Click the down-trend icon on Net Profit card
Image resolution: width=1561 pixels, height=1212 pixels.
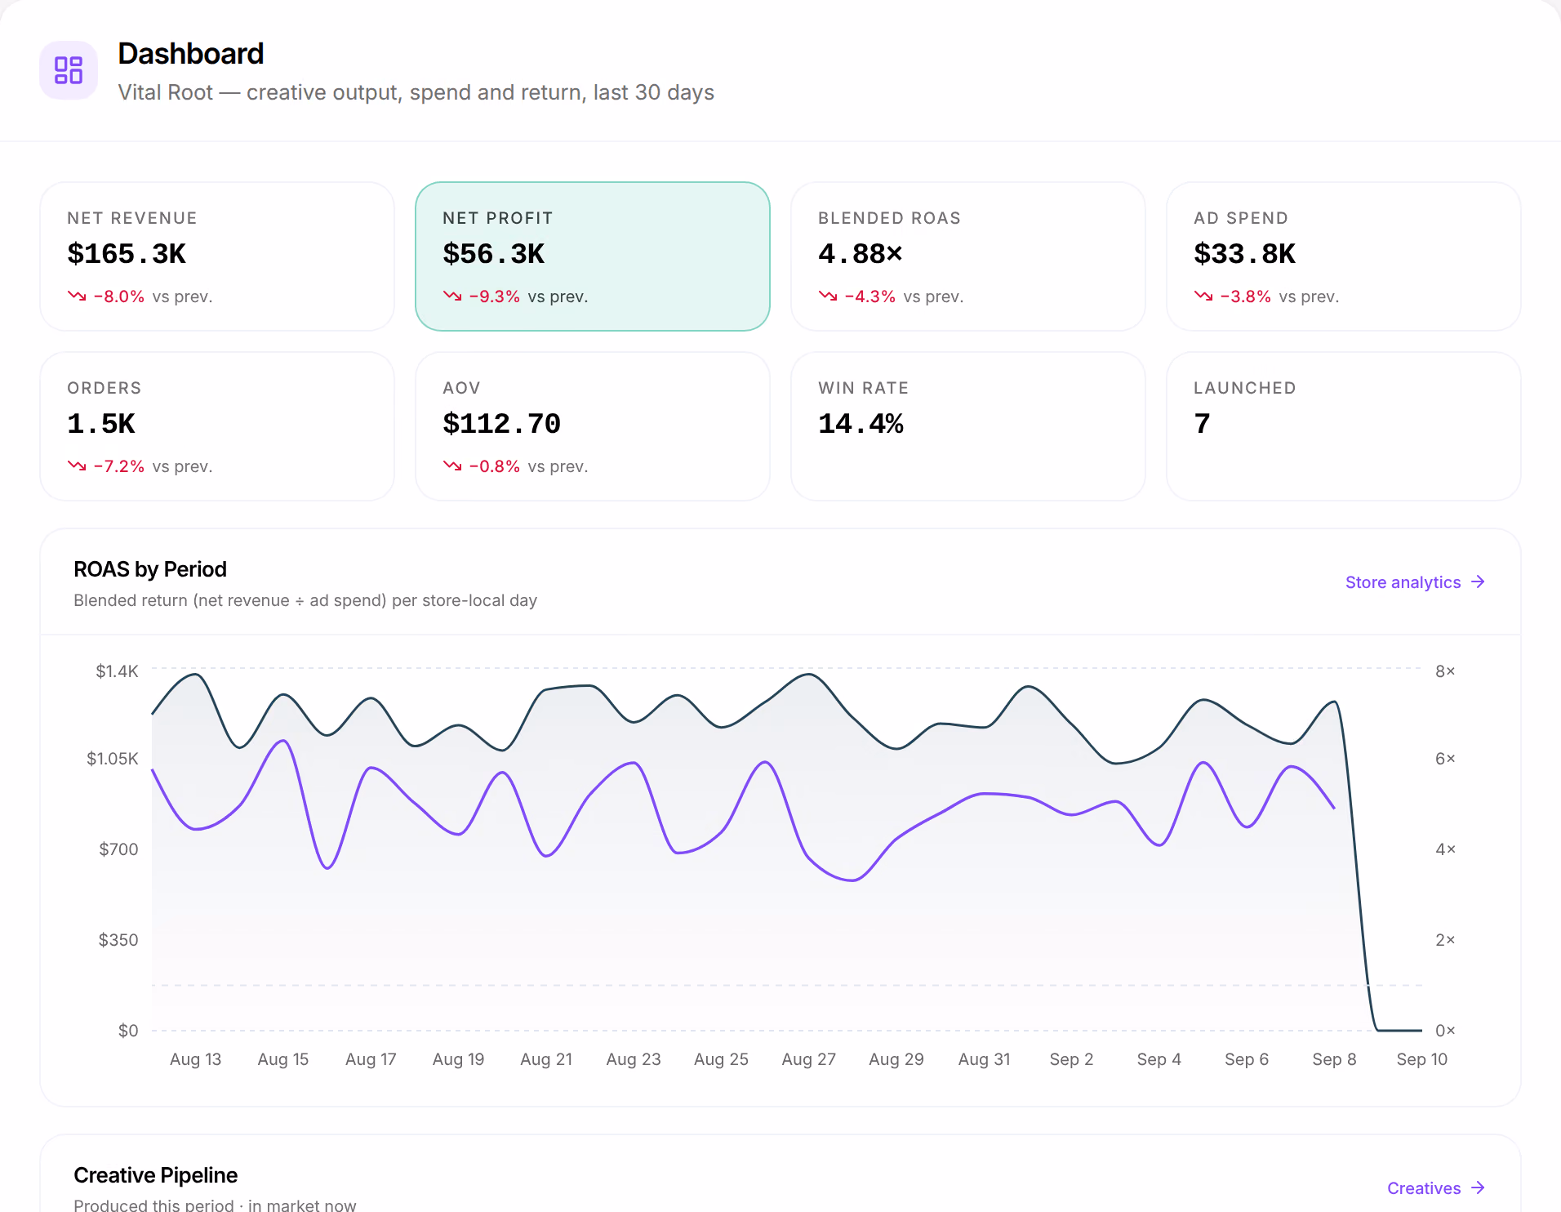[x=452, y=296]
